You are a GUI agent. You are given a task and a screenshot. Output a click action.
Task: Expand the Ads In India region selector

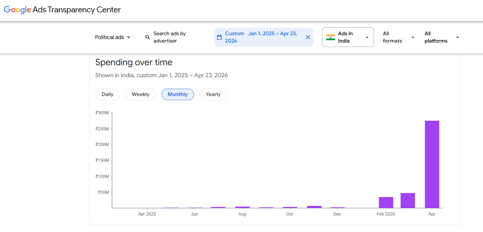pyautogui.click(x=367, y=37)
